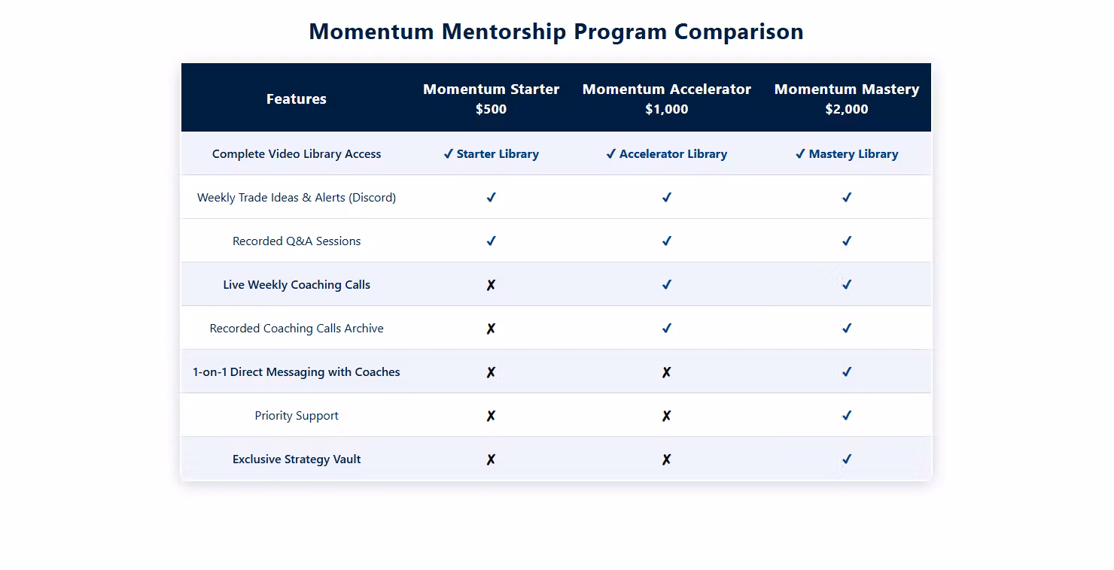Click the Starter Library cell

click(491, 154)
